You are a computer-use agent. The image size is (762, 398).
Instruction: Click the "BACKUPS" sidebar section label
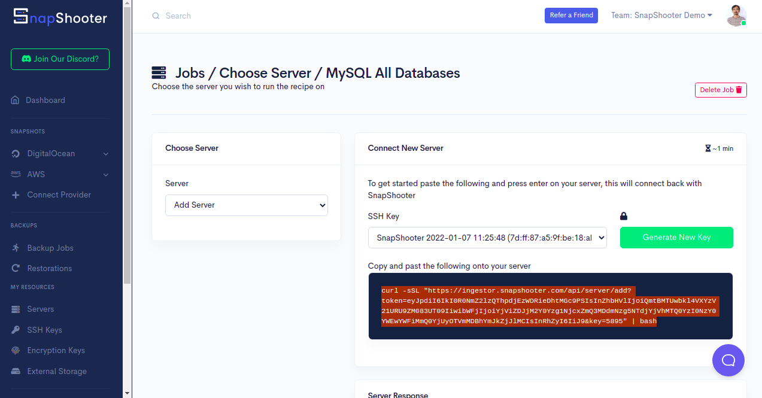tap(24, 226)
